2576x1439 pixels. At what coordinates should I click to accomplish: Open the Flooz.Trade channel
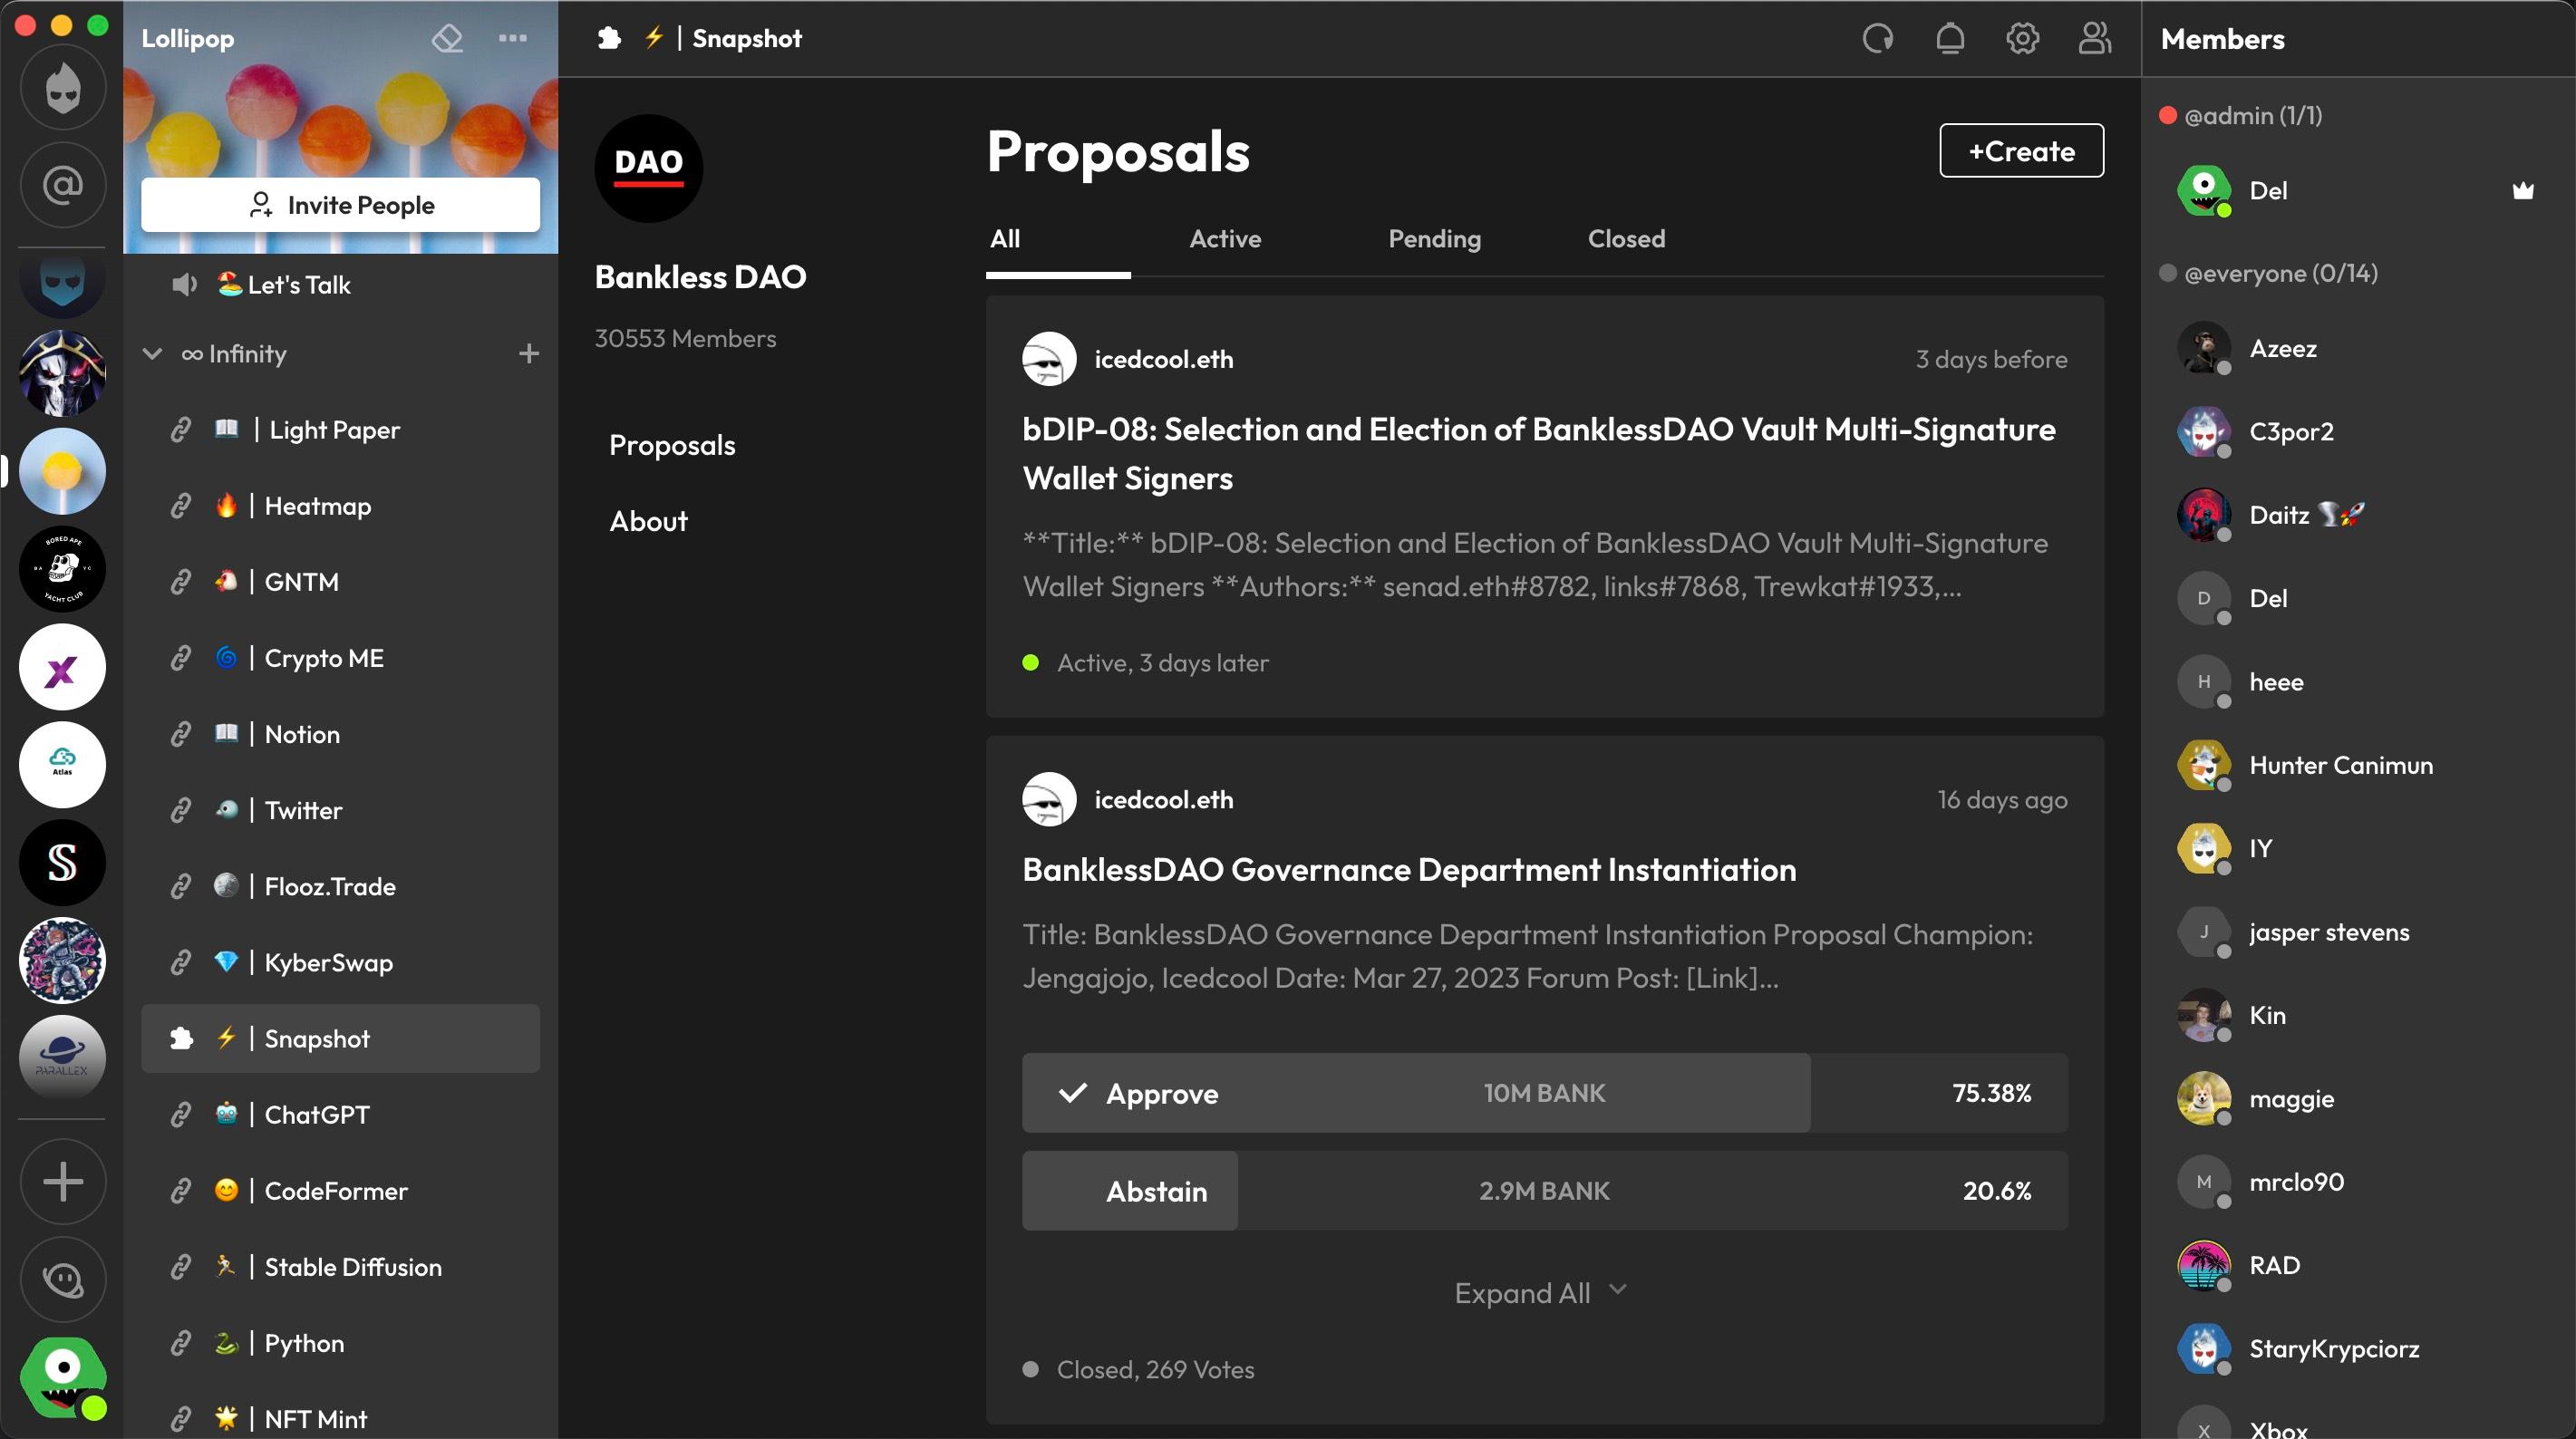[340, 886]
